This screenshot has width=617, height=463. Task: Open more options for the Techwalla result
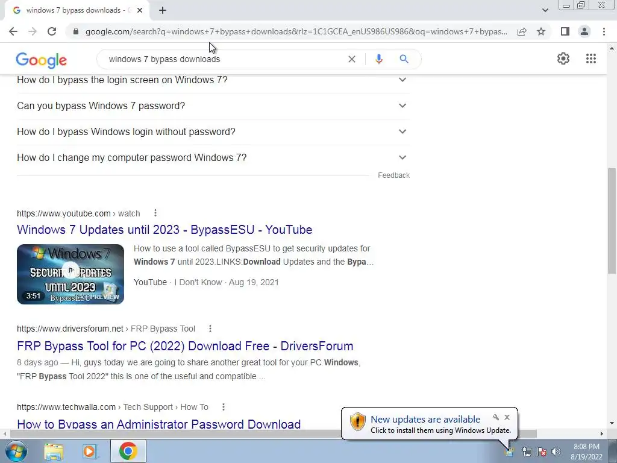[x=224, y=407]
